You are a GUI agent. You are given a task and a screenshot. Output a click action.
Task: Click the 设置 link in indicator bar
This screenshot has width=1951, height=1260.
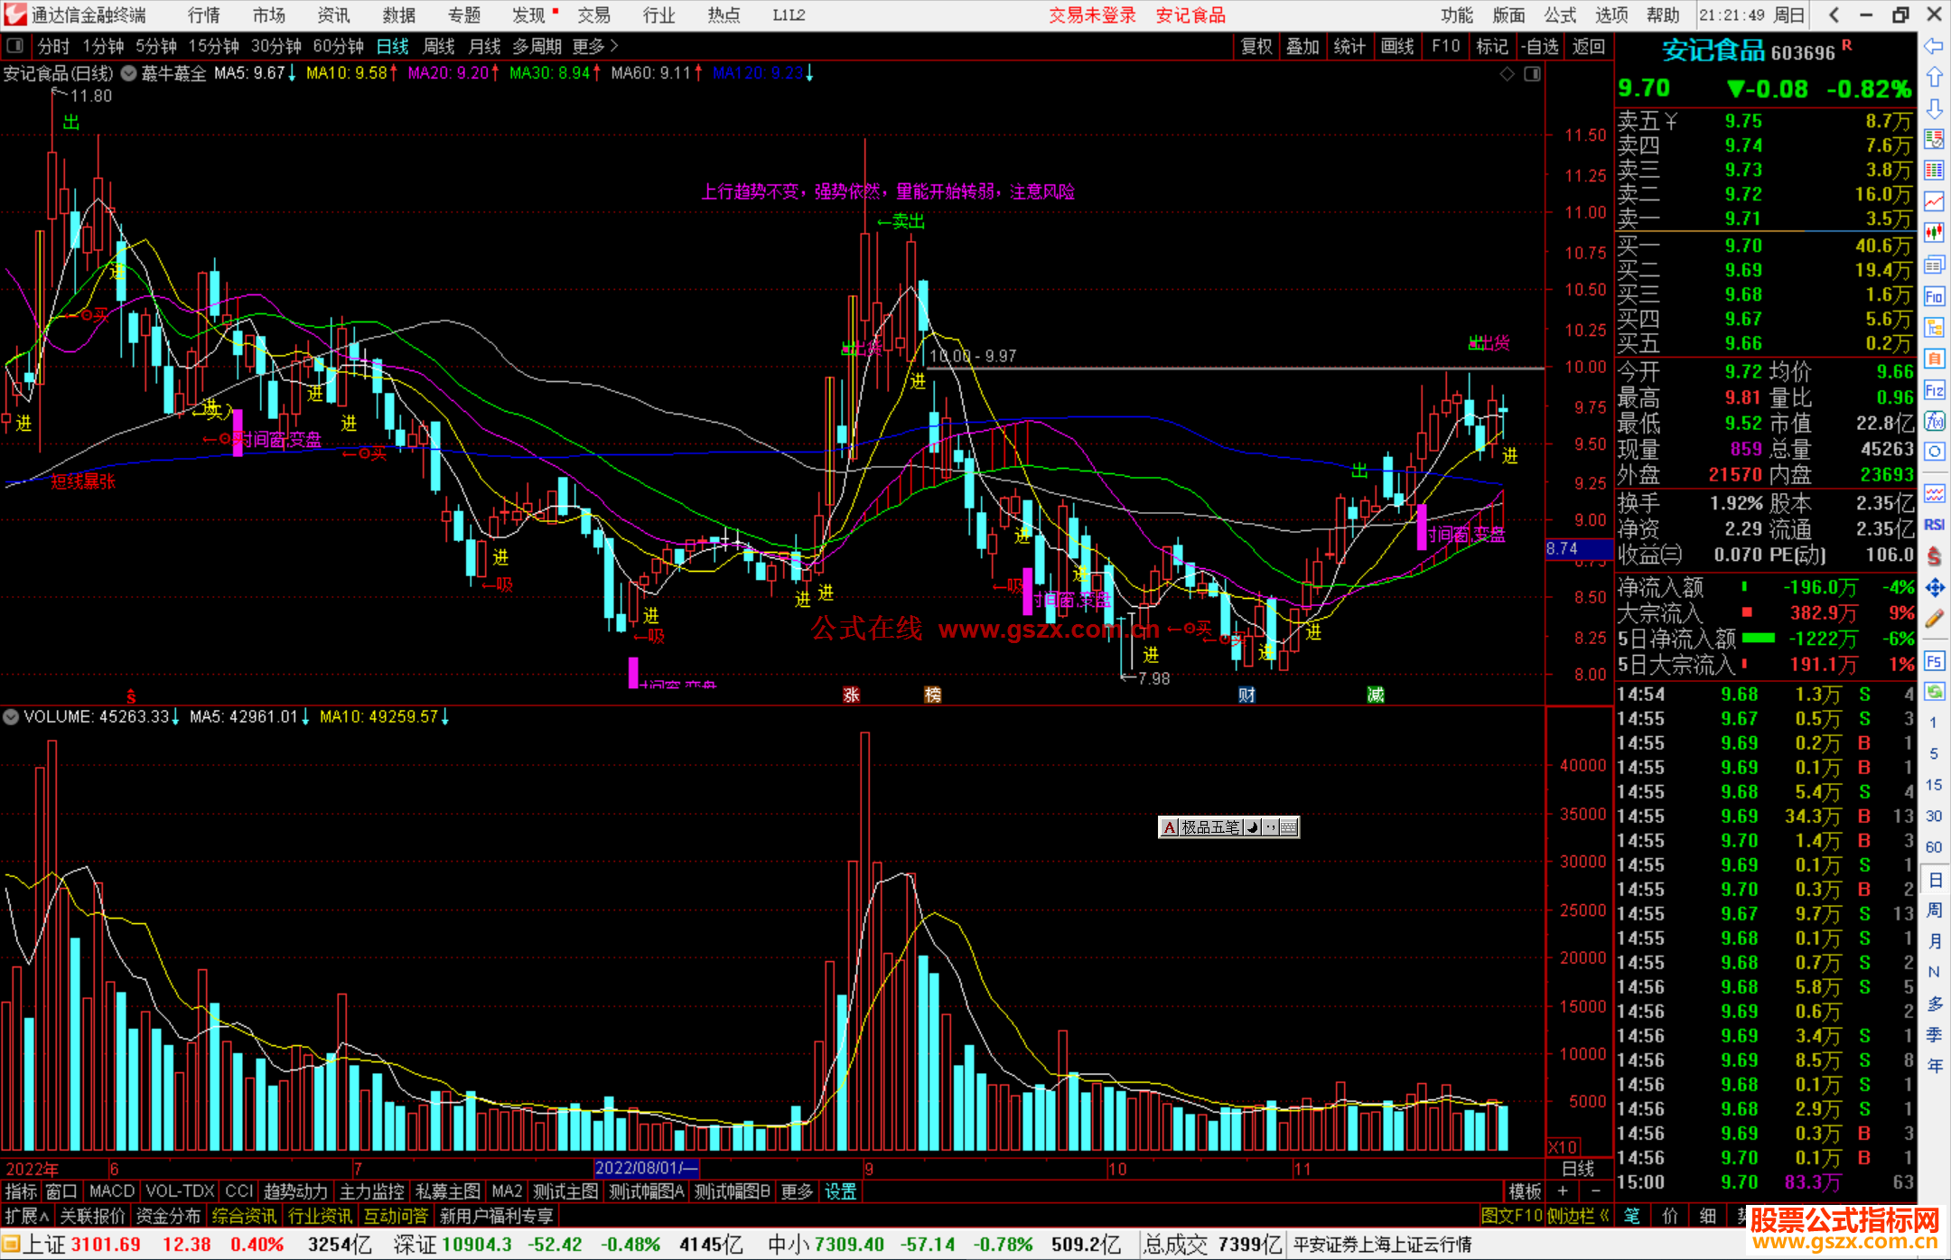tap(840, 1191)
